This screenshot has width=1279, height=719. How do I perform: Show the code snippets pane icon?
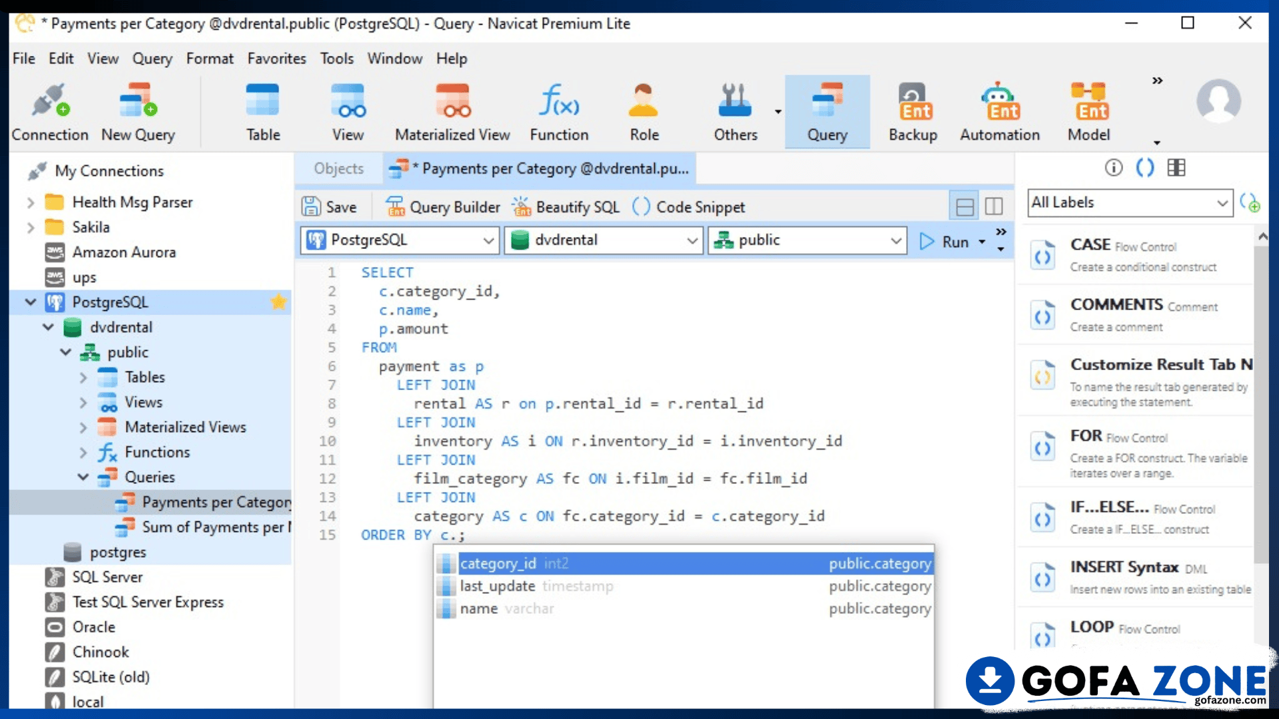pos(1145,168)
